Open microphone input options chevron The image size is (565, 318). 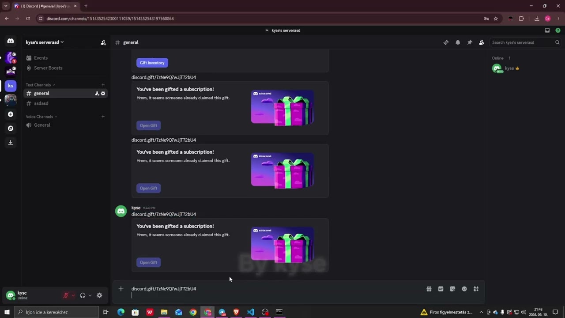pyautogui.click(x=73, y=295)
